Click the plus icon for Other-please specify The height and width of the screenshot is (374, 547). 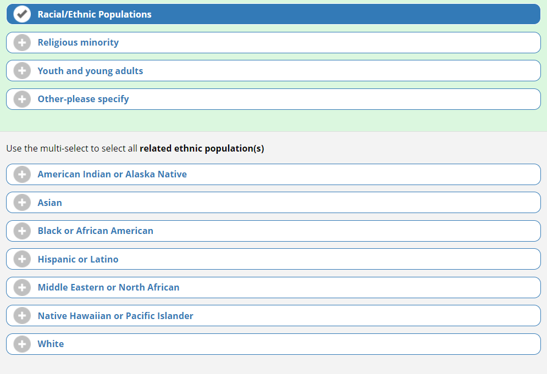(x=22, y=99)
